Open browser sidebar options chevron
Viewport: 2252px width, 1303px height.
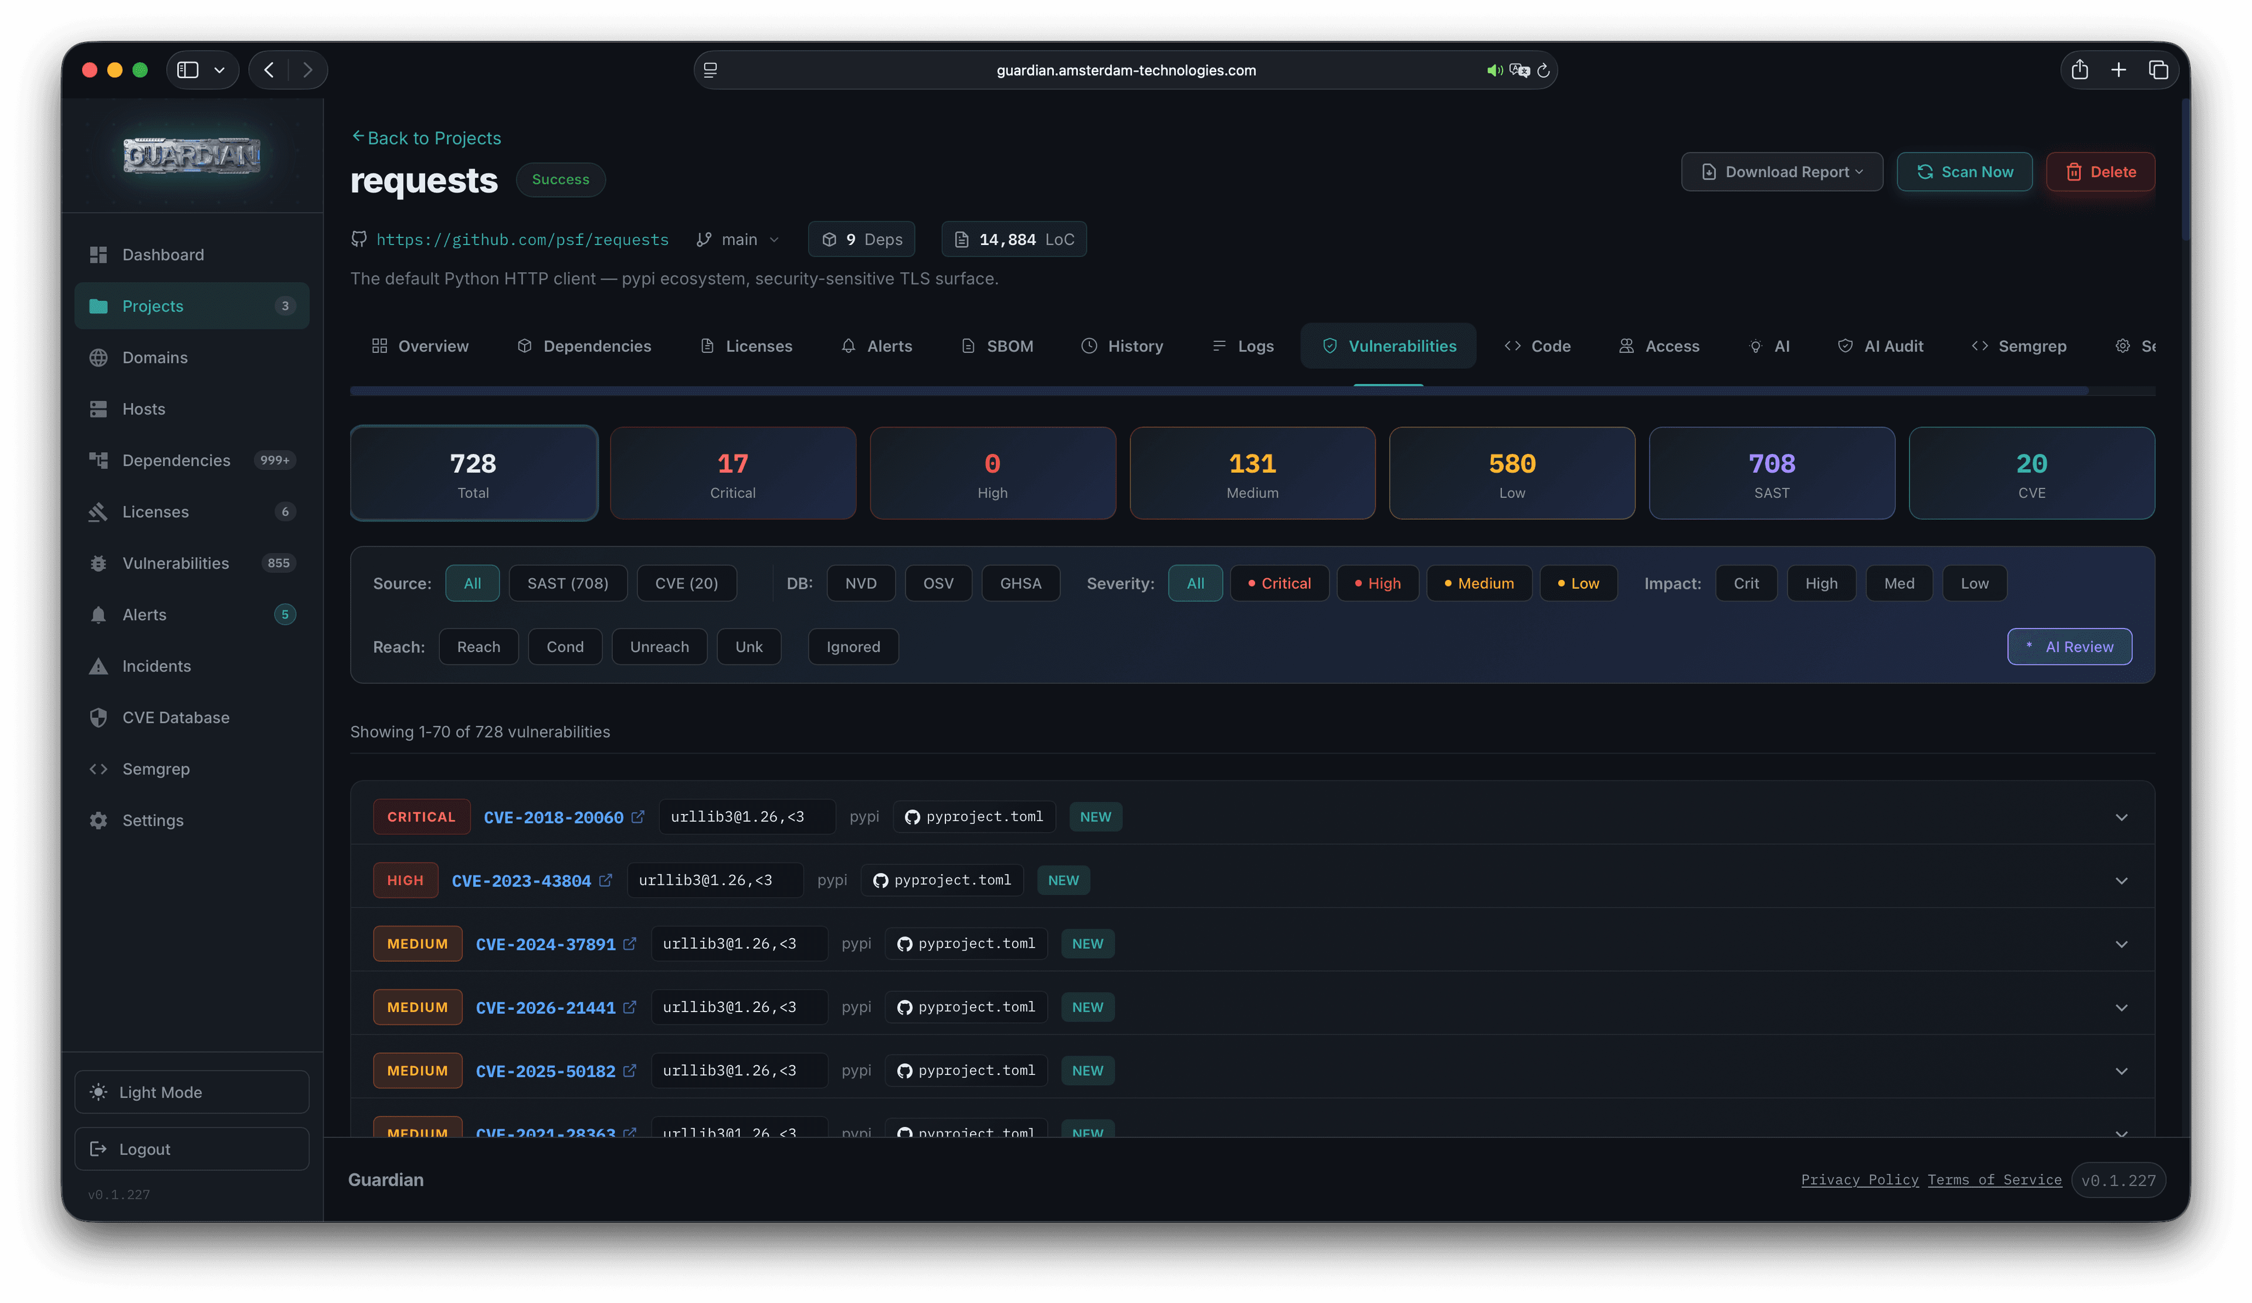click(219, 70)
